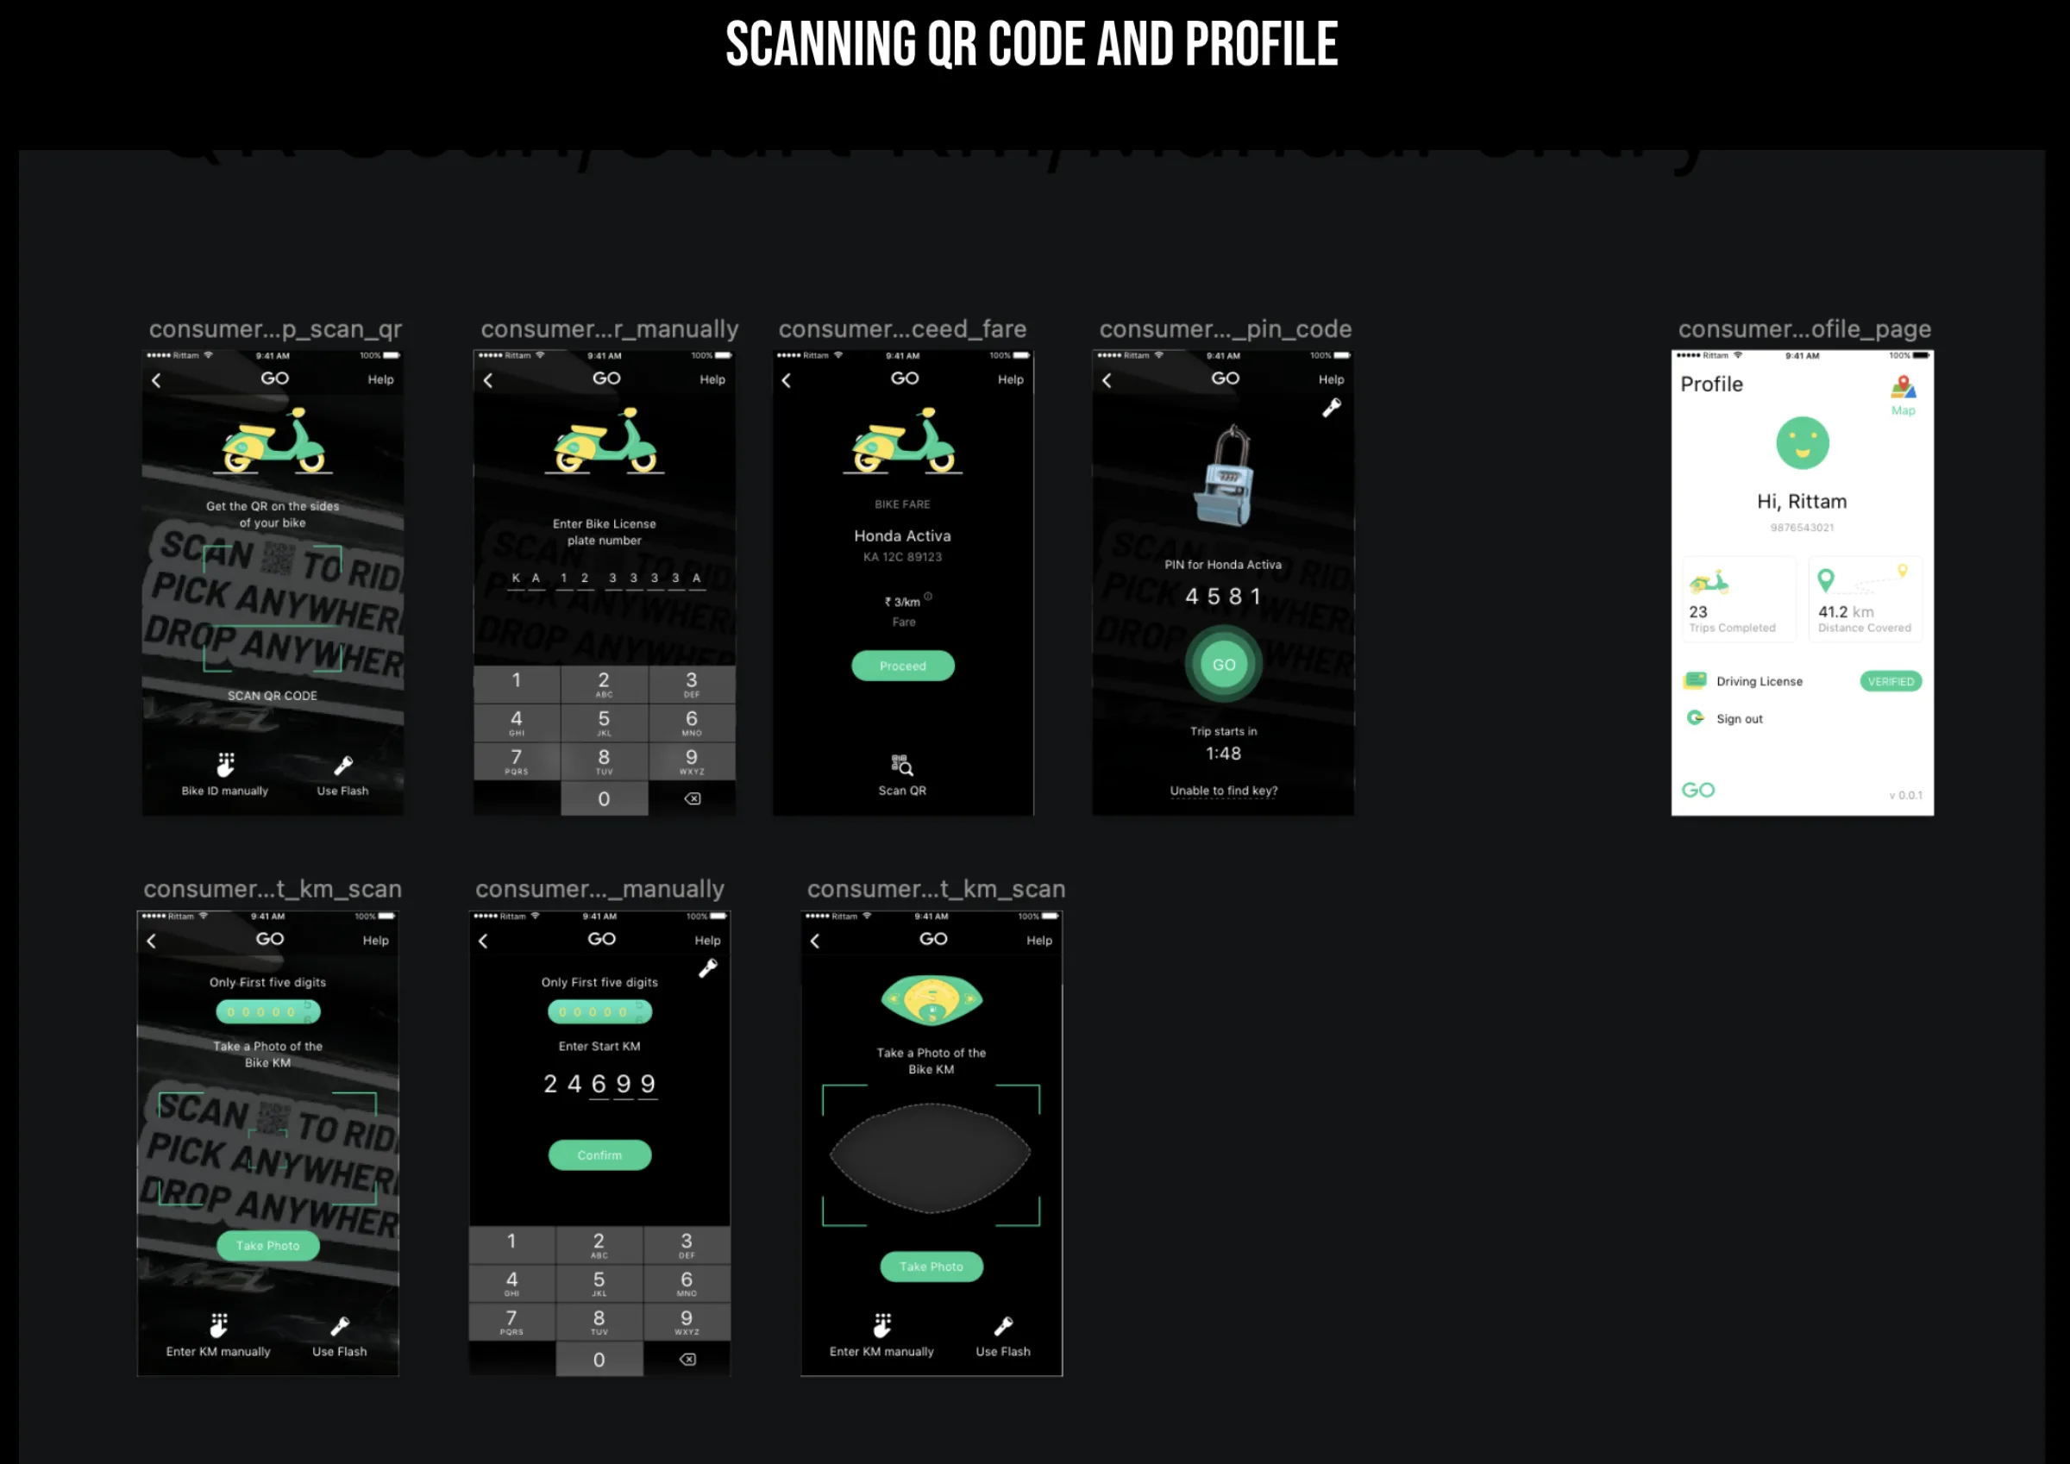Tap key 9 WXYZ on license keypad
The image size is (2070, 1464).
coord(692,760)
